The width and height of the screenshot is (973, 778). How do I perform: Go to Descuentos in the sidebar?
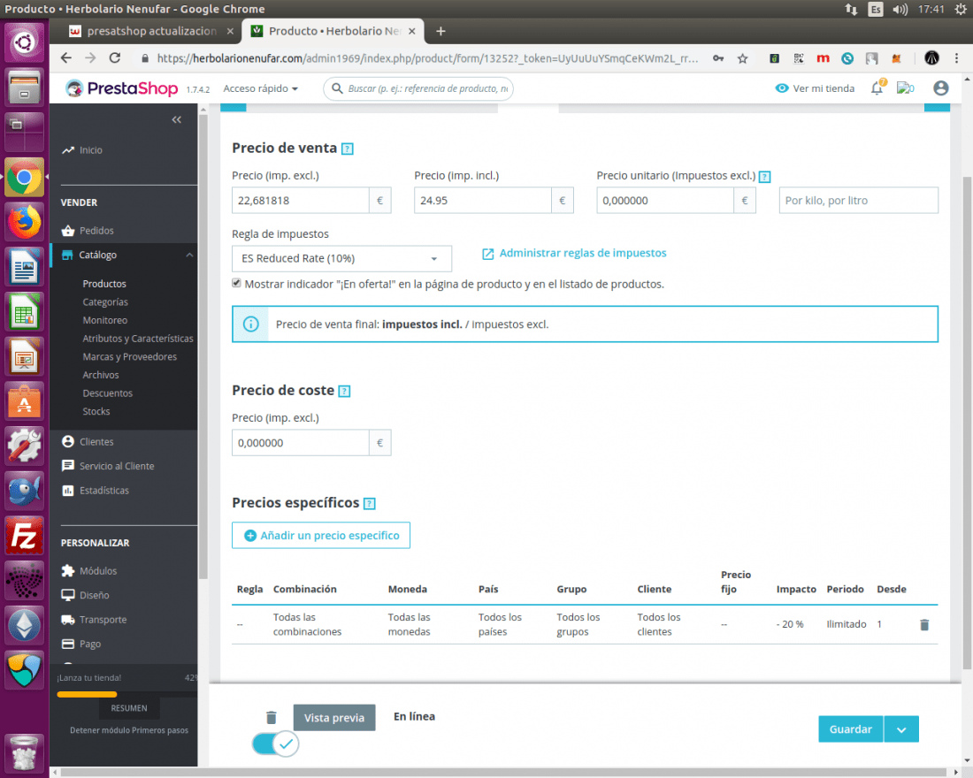tap(107, 393)
